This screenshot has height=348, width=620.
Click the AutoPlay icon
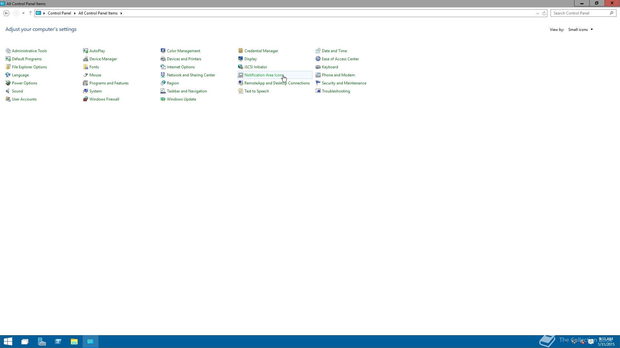coord(86,51)
